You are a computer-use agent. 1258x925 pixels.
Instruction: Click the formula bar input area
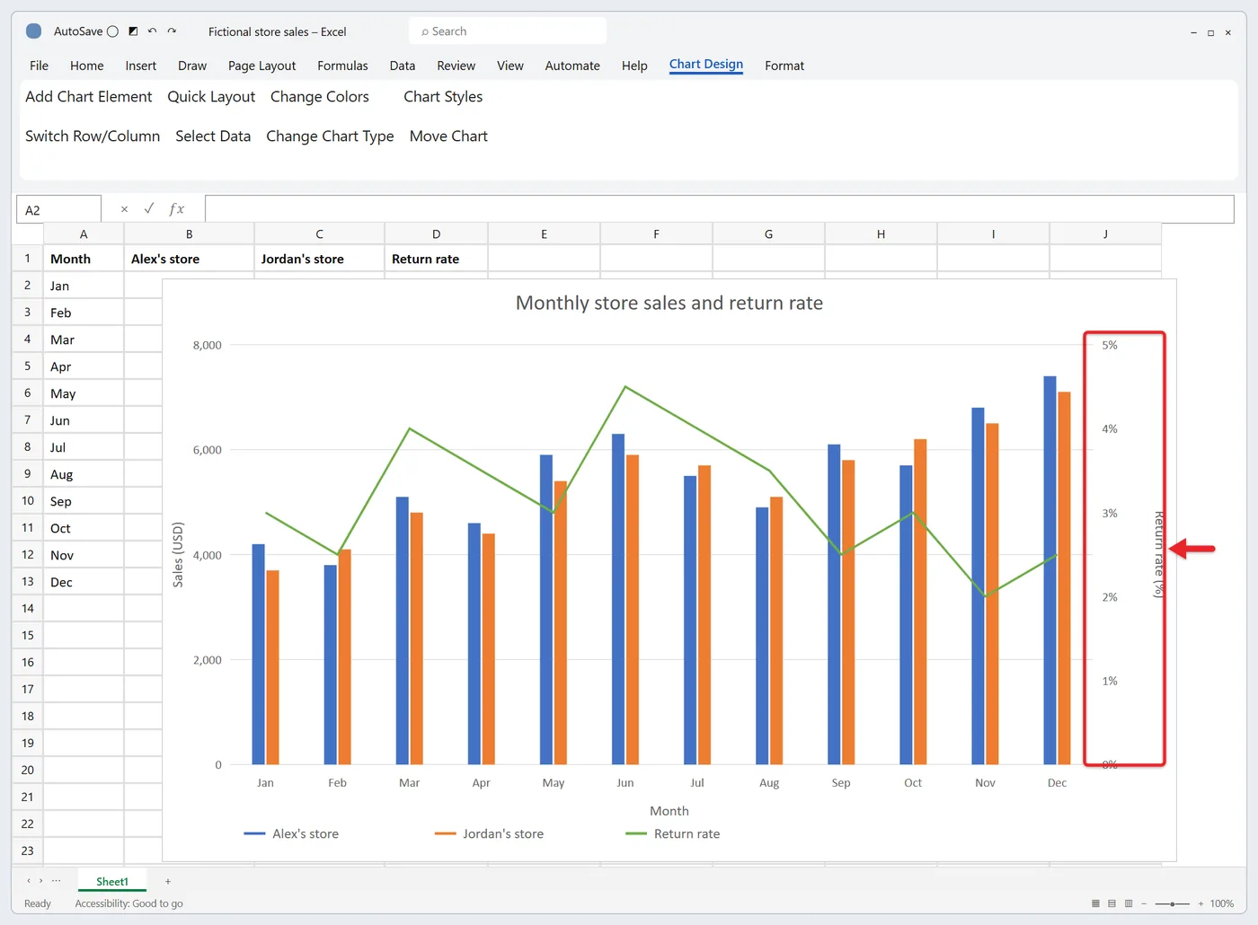click(719, 209)
